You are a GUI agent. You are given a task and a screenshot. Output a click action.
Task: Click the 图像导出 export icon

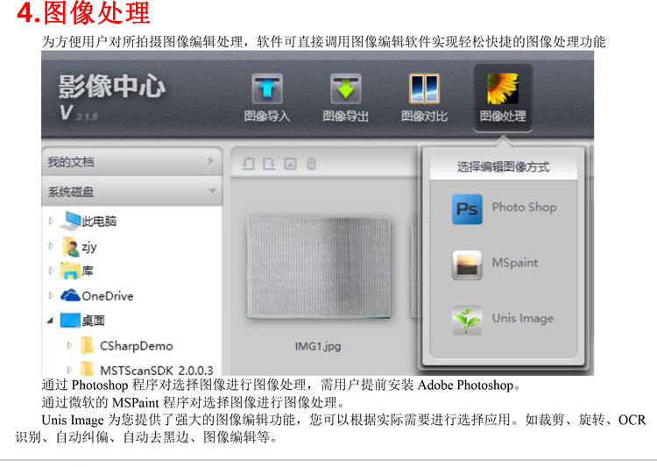pos(345,88)
